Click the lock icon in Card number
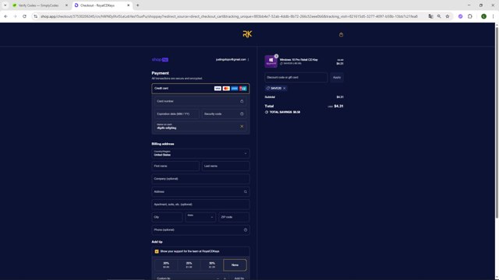Screen dimensions: 499x280 tap(242, 101)
